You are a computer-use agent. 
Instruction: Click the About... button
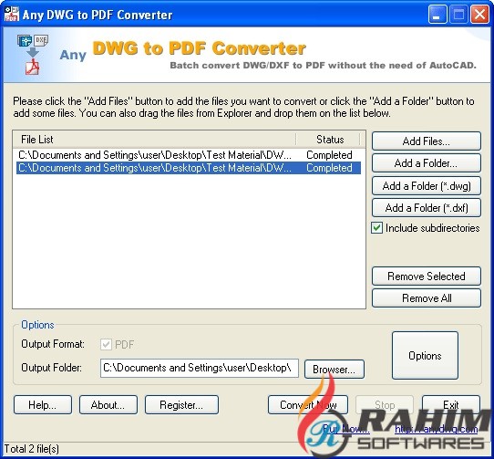[108, 405]
